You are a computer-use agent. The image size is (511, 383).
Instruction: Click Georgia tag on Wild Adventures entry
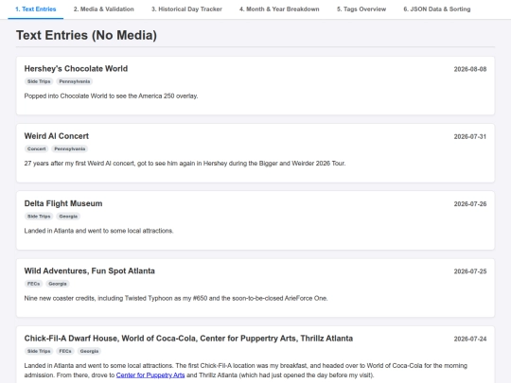point(58,284)
